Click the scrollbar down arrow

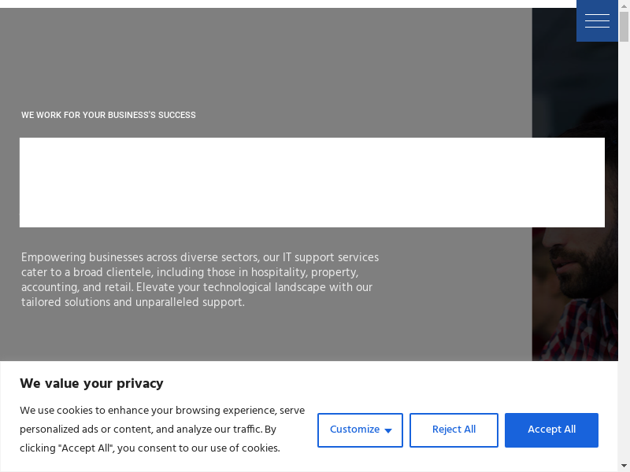tap(624, 466)
